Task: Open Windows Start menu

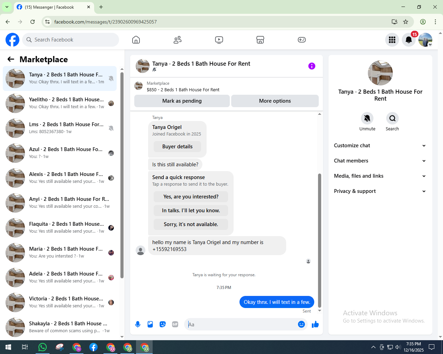Action: click(x=8, y=347)
